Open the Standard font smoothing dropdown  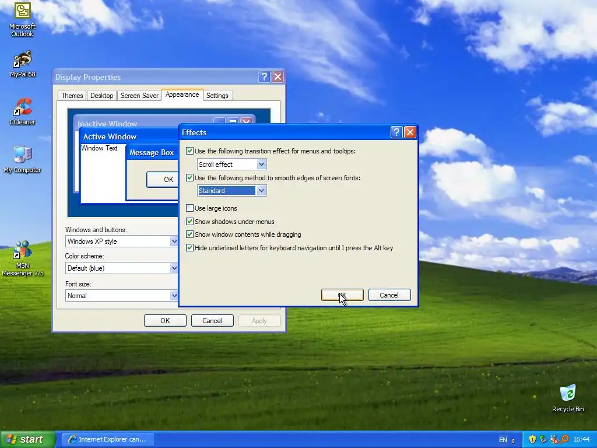(232, 191)
